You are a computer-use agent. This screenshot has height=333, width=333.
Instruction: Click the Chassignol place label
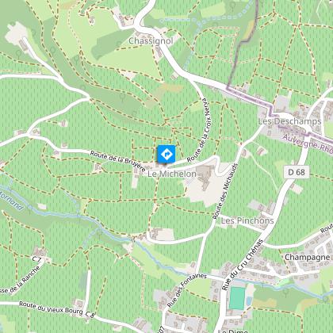point(151,41)
